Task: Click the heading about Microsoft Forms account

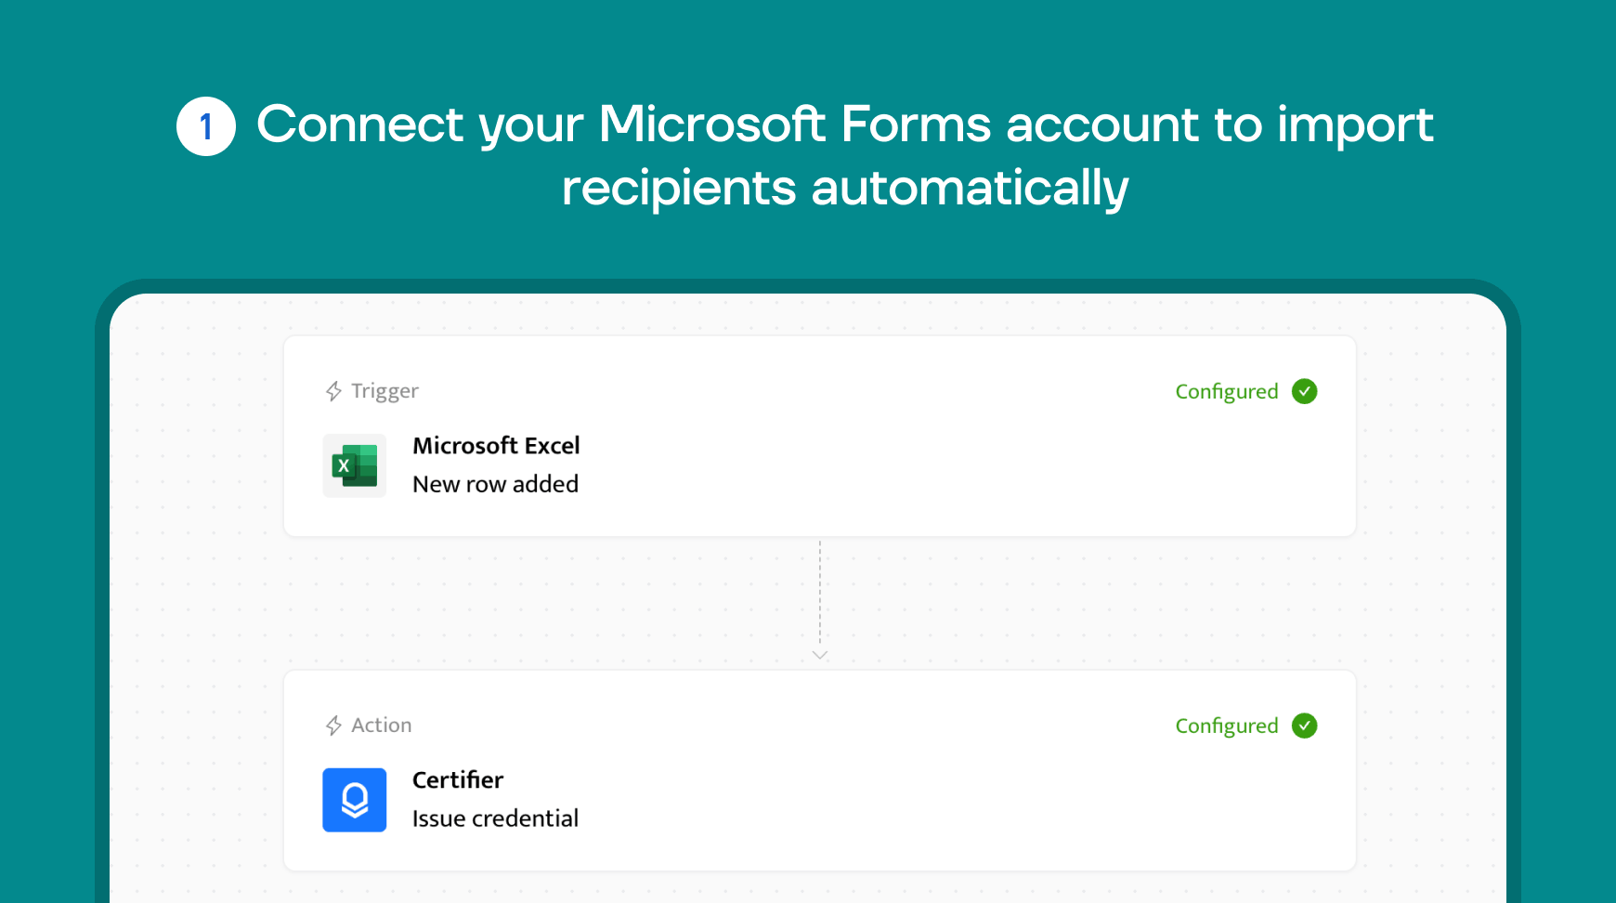Action: pyautogui.click(x=845, y=155)
